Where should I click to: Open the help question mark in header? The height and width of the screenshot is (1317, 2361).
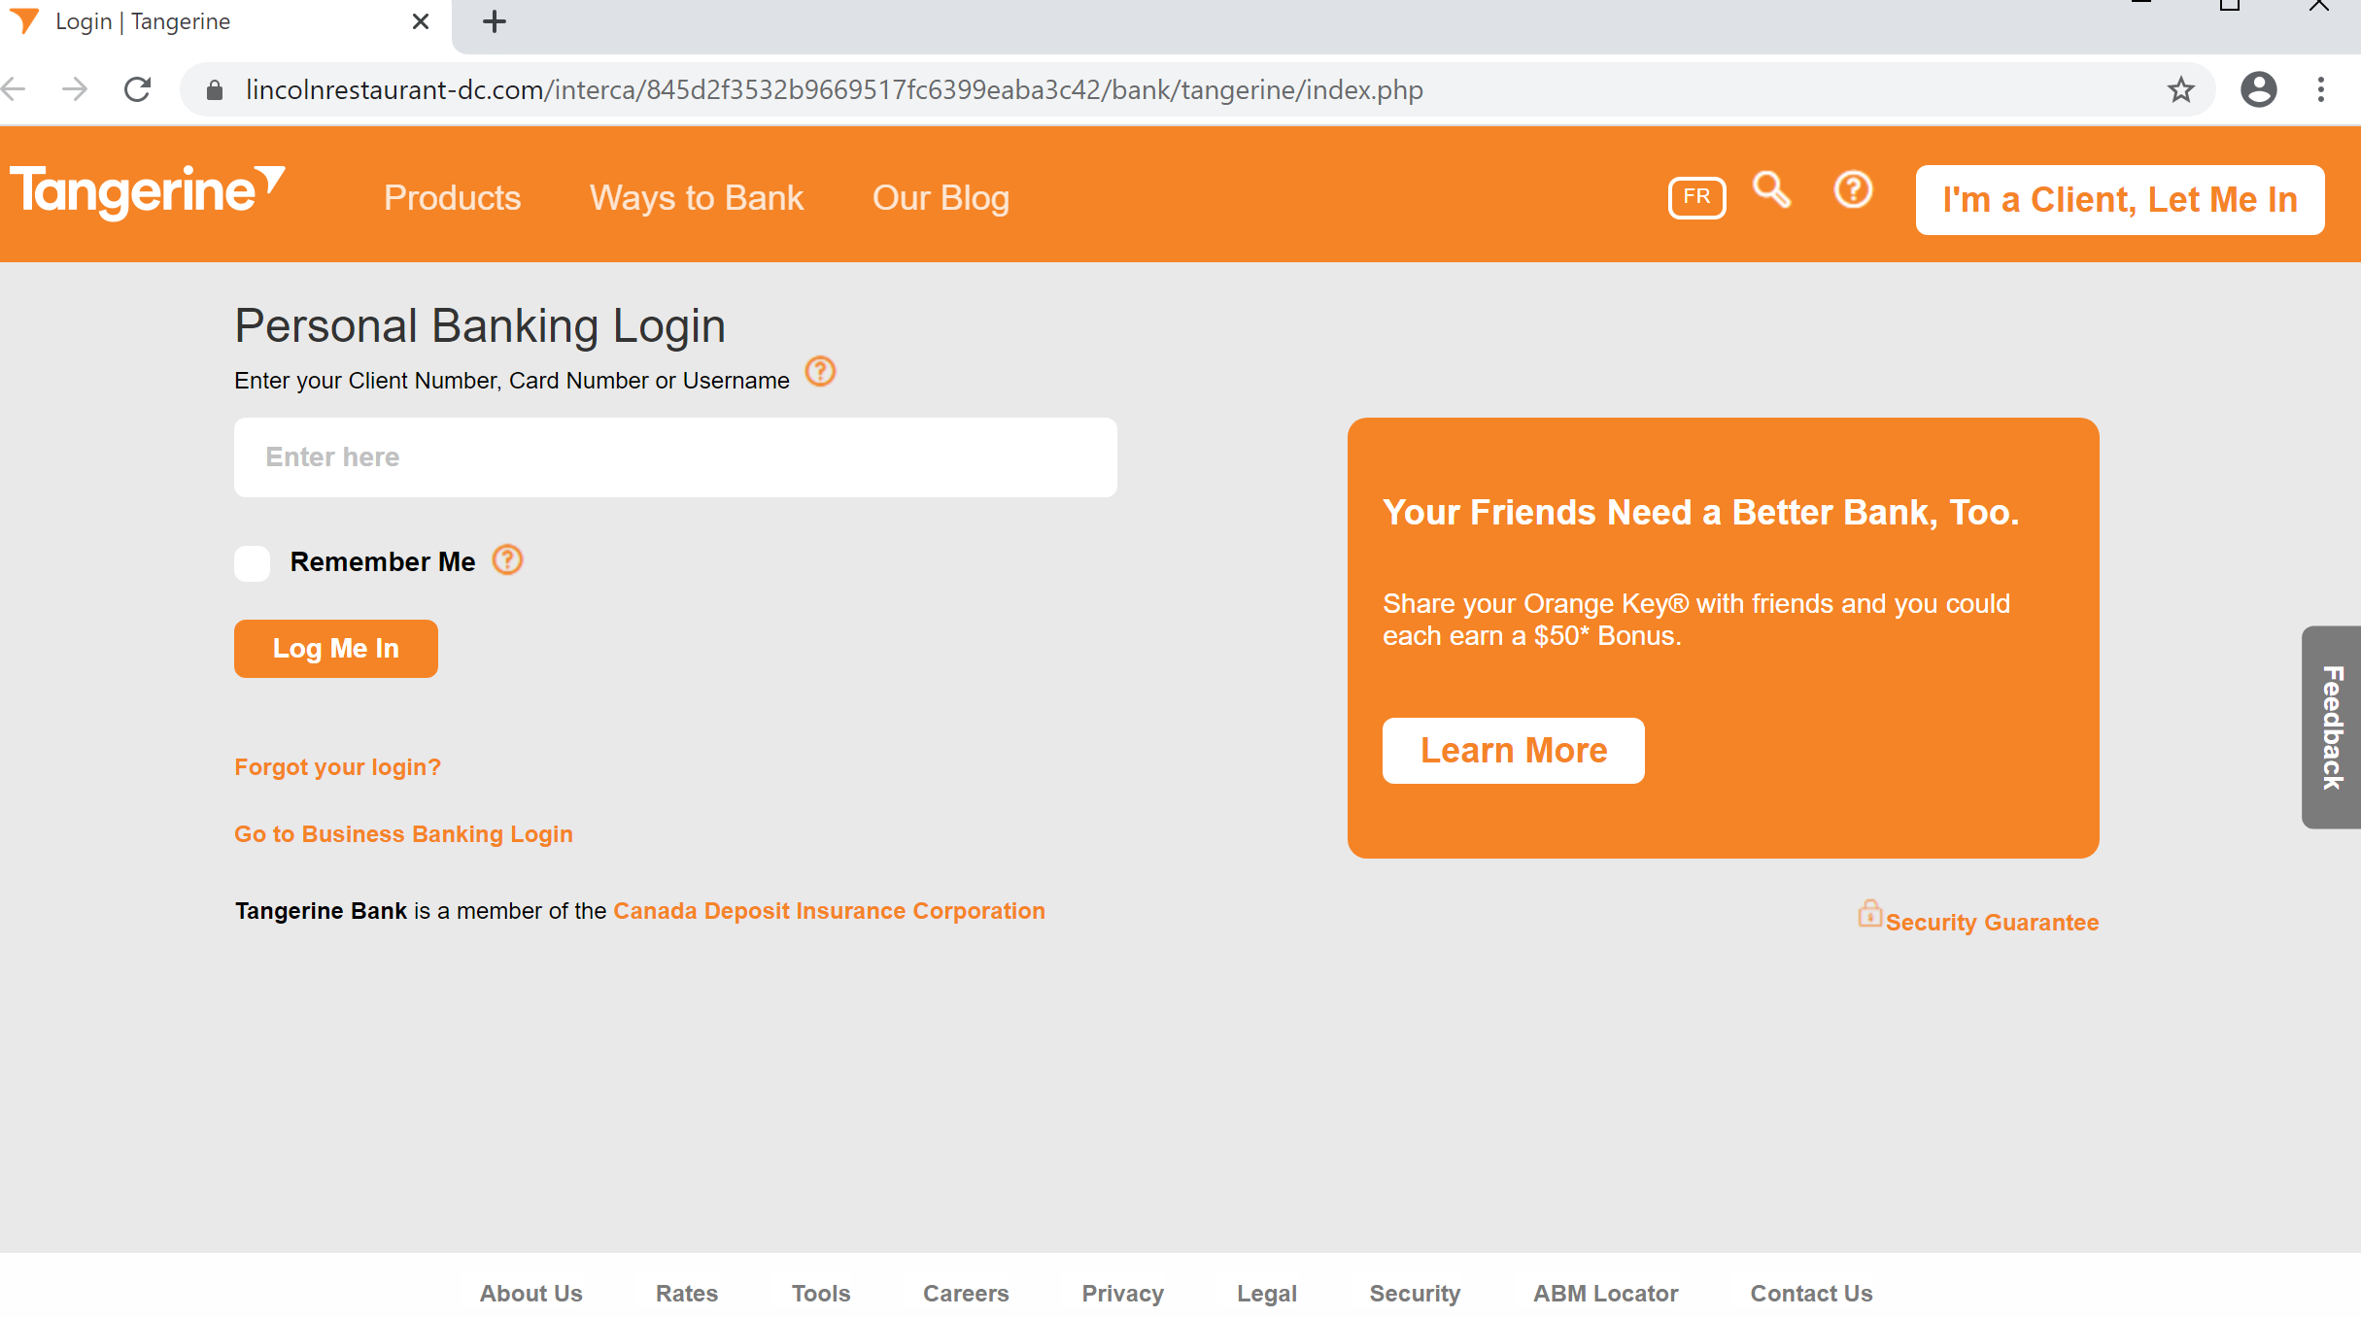1853,190
